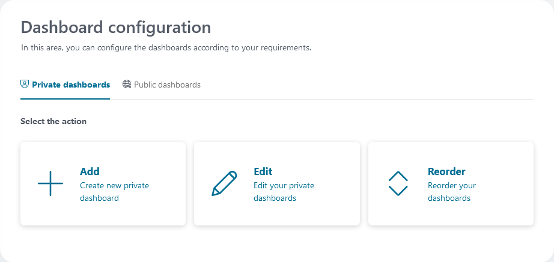Click the globe icon beside Public dashboards
Viewport: 554px width, 262px height.
[127, 85]
